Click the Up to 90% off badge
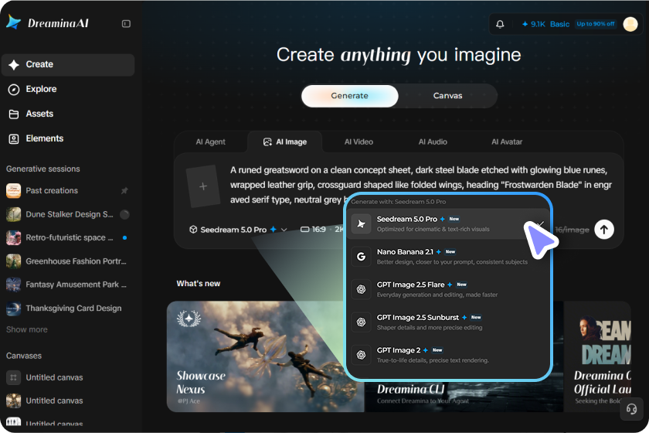The width and height of the screenshot is (649, 433). [x=596, y=24]
